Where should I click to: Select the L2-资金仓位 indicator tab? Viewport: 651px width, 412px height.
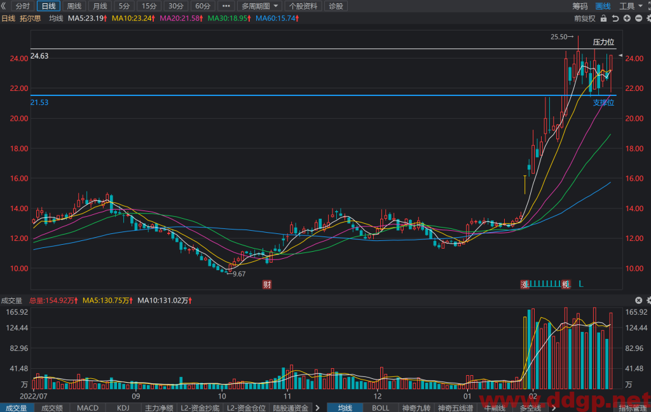[246, 408]
